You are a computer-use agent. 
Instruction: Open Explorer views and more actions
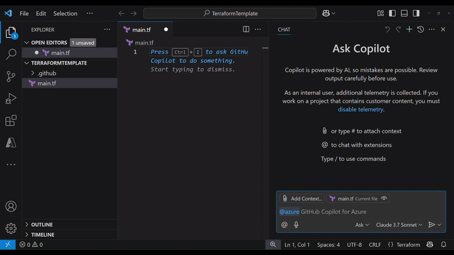pos(107,29)
